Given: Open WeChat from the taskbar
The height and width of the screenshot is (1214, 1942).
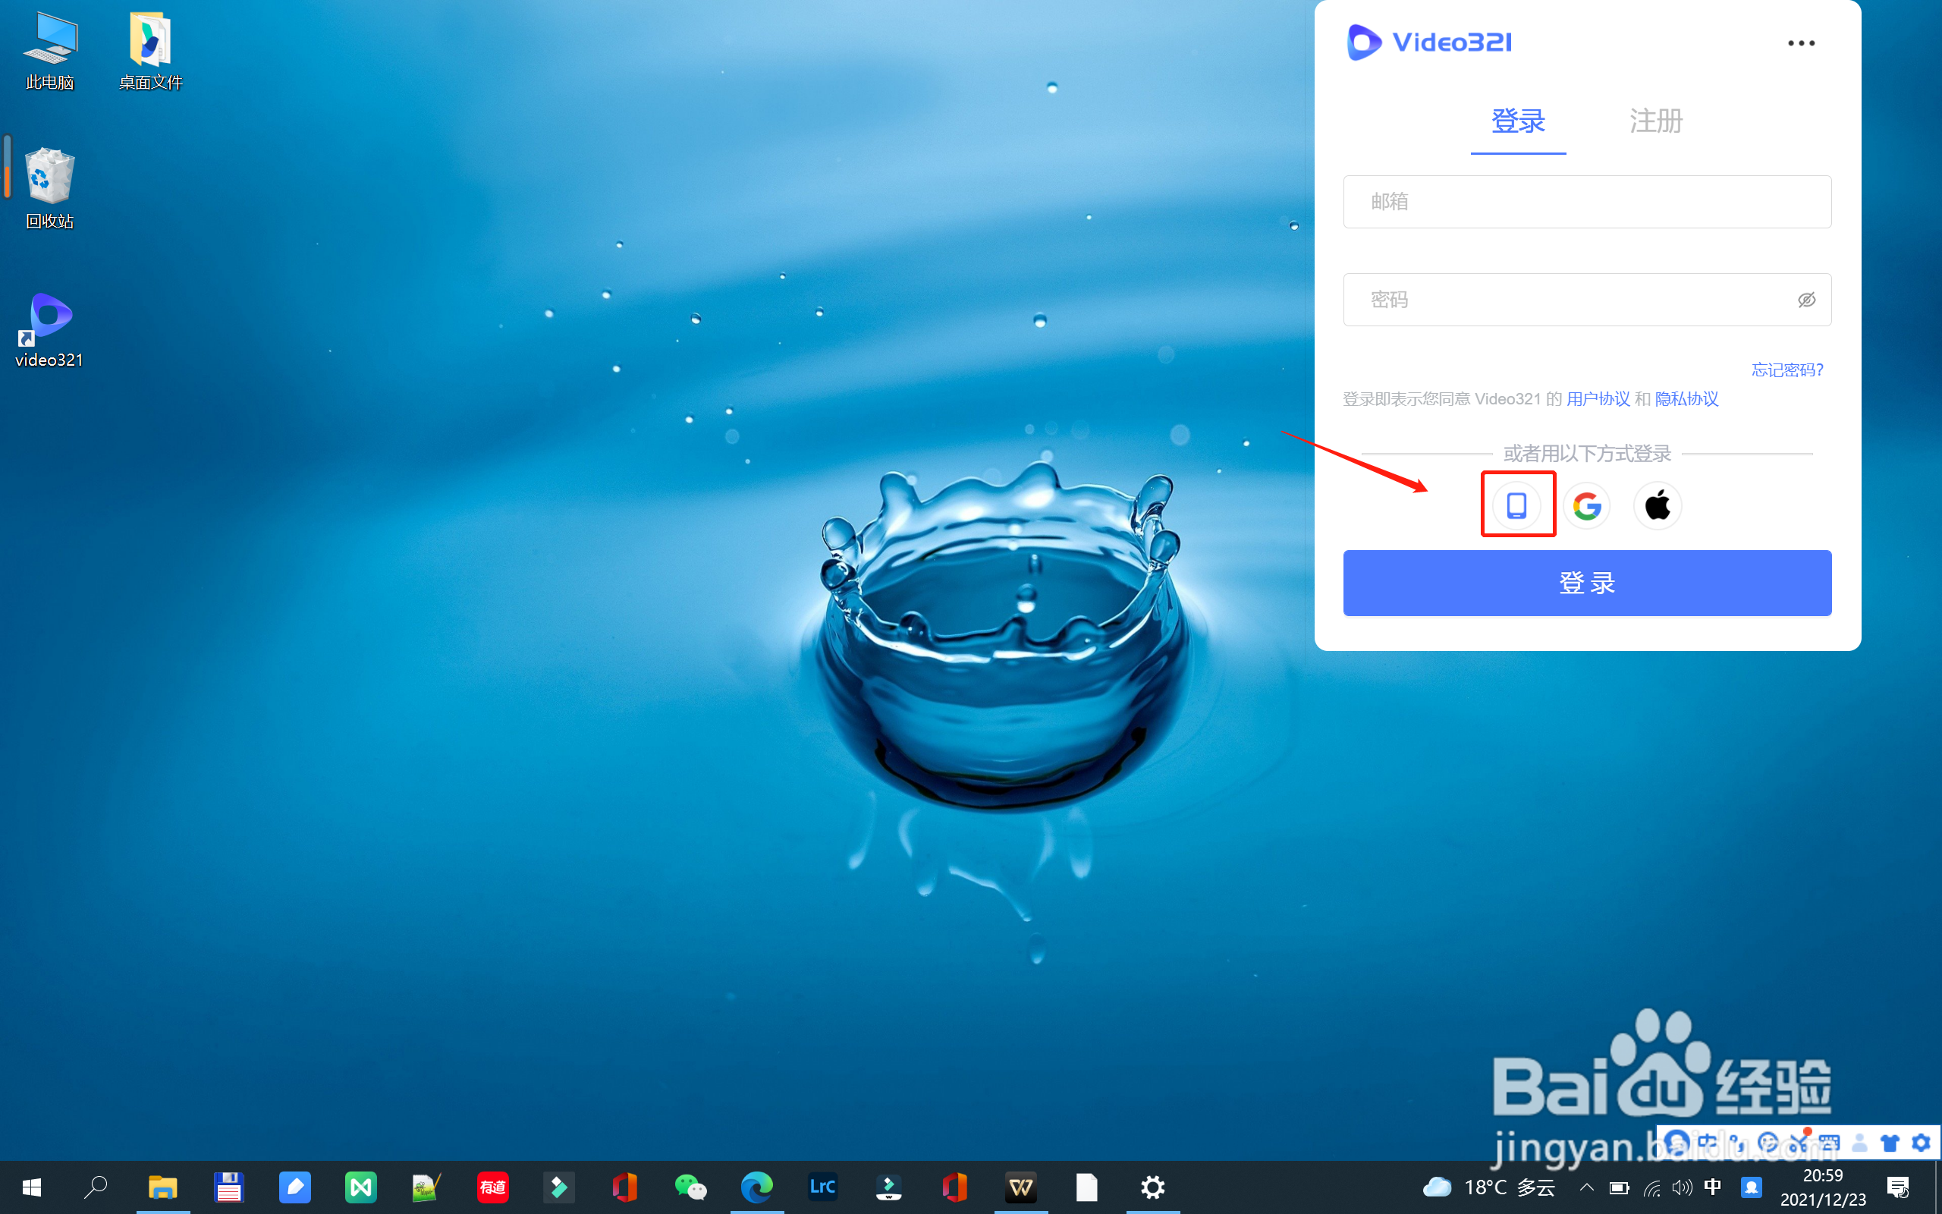Looking at the screenshot, I should (x=690, y=1187).
